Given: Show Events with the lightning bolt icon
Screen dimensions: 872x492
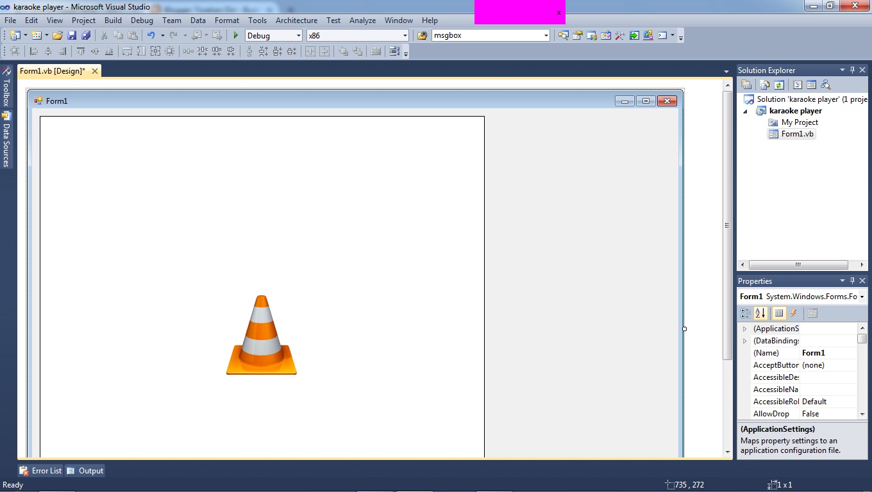Looking at the screenshot, I should tap(794, 313).
